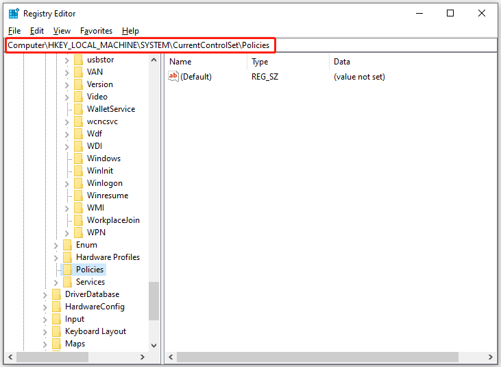Image resolution: width=501 pixels, height=367 pixels.
Task: Select the (Default) value name
Action: 196,77
